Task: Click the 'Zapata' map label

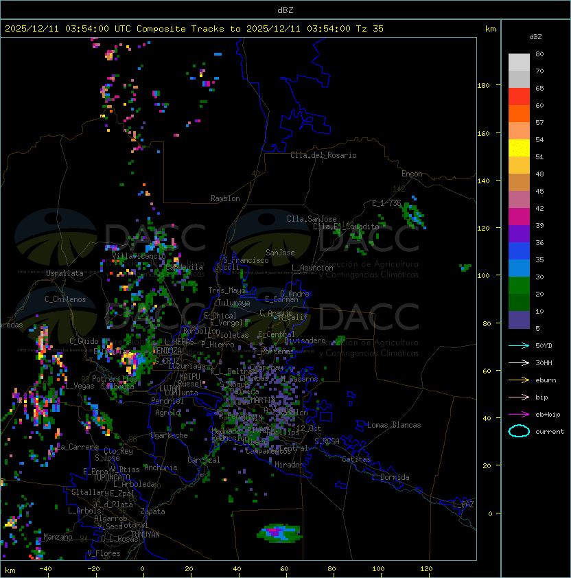Action: [152, 511]
